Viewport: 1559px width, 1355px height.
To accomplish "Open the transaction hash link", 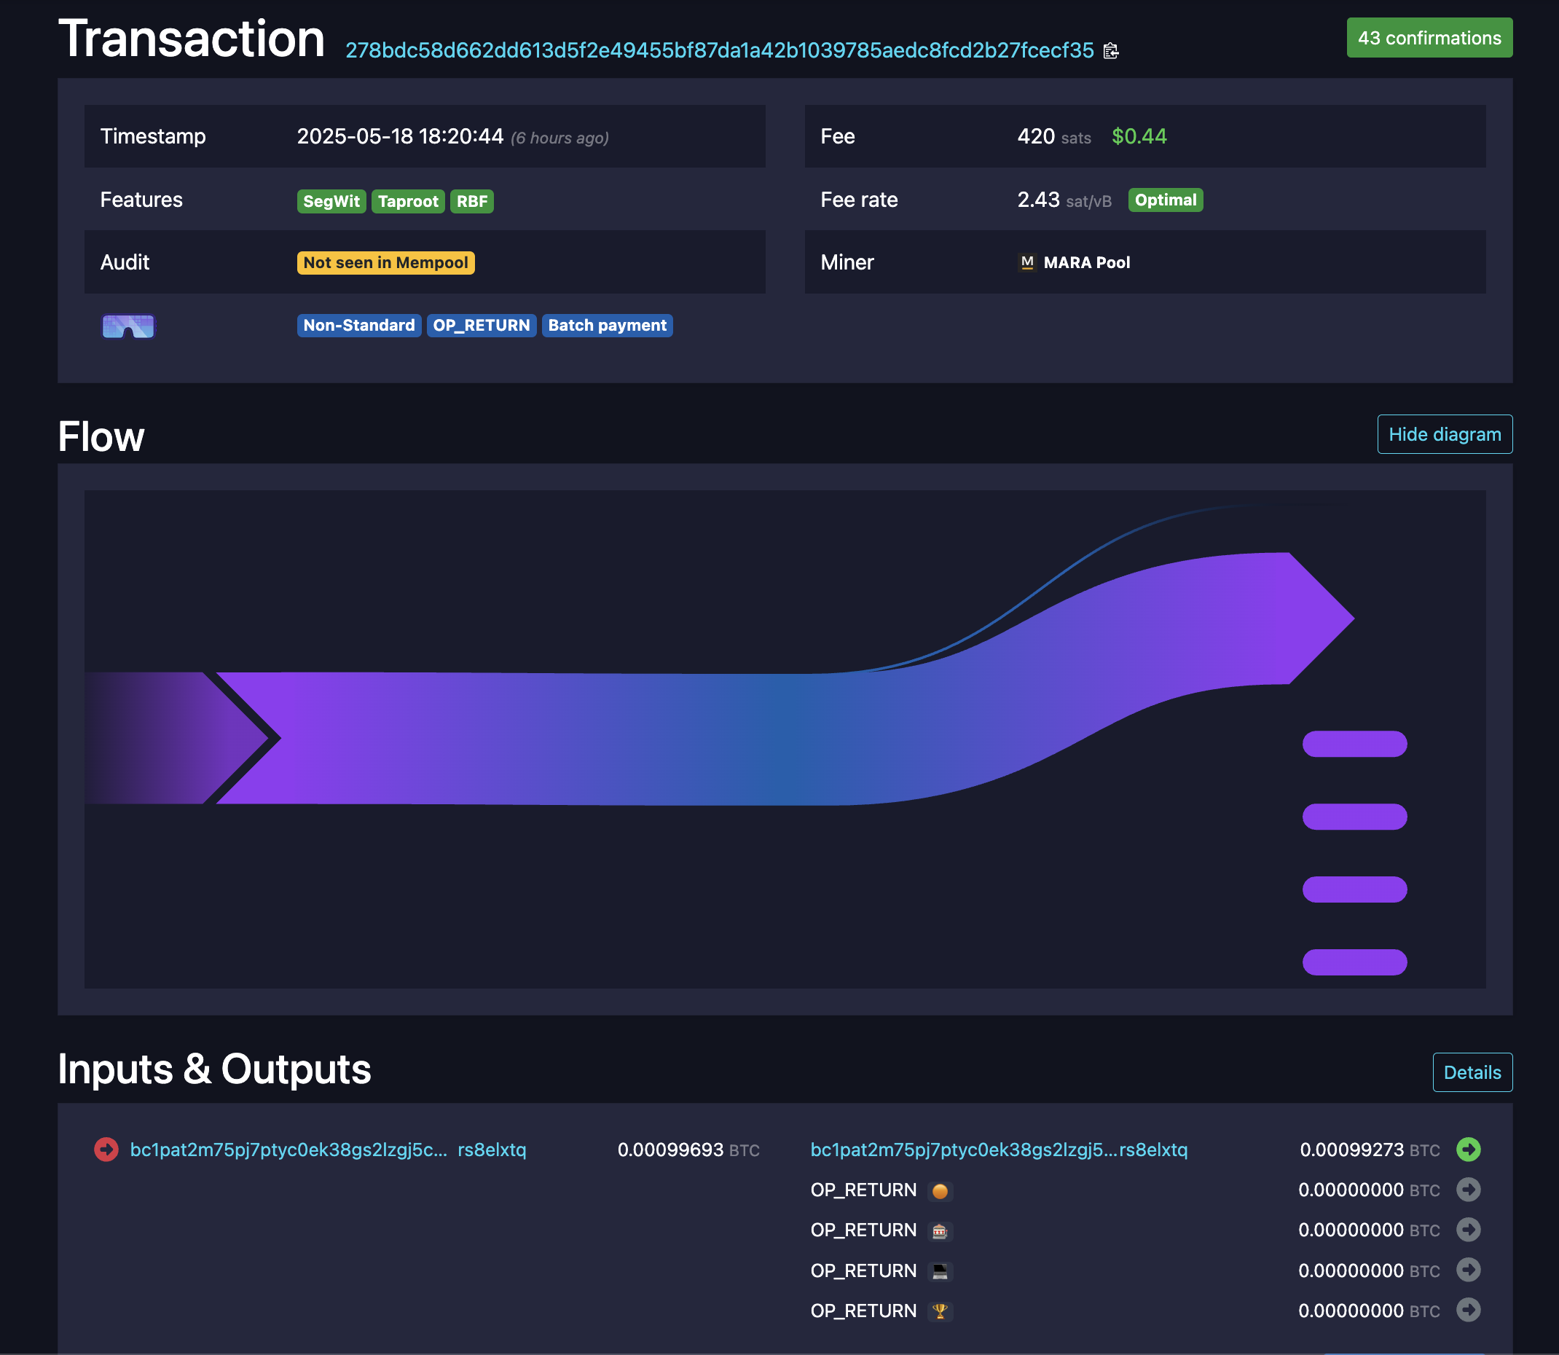I will [719, 51].
